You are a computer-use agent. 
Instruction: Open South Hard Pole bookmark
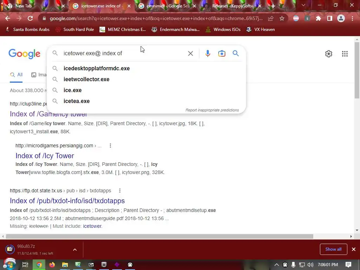point(75,30)
